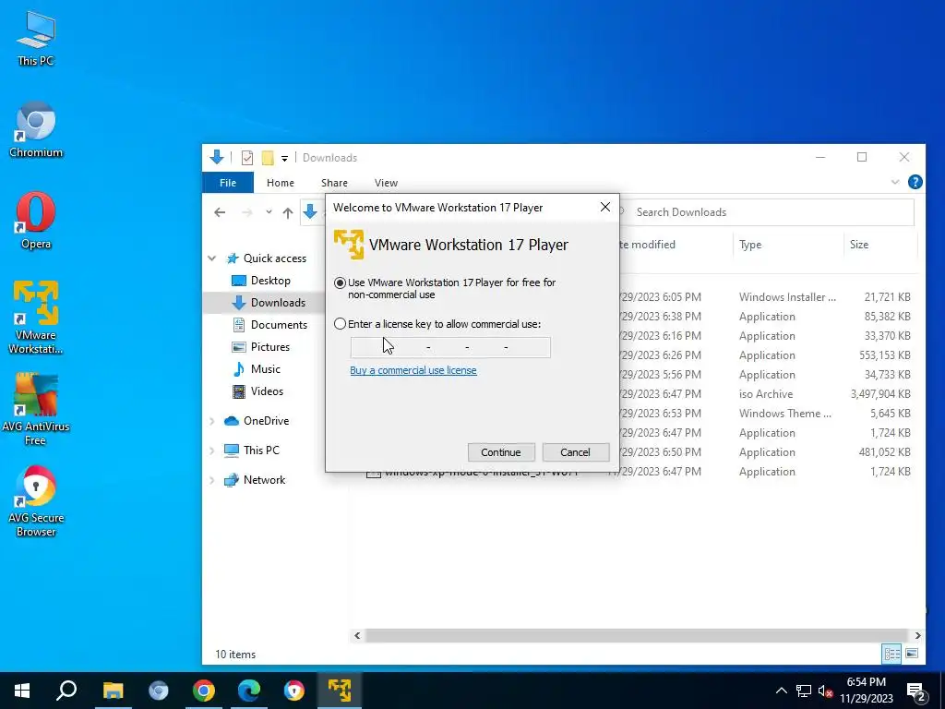The image size is (945, 709).
Task: Open Chromium from the taskbar
Action: (x=159, y=691)
